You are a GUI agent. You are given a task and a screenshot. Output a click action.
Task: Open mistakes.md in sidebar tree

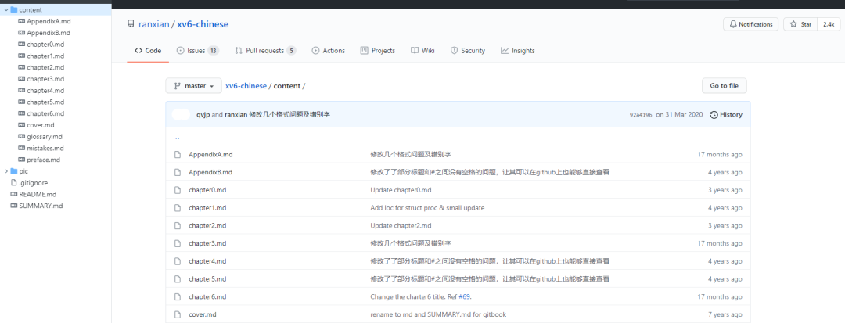45,148
